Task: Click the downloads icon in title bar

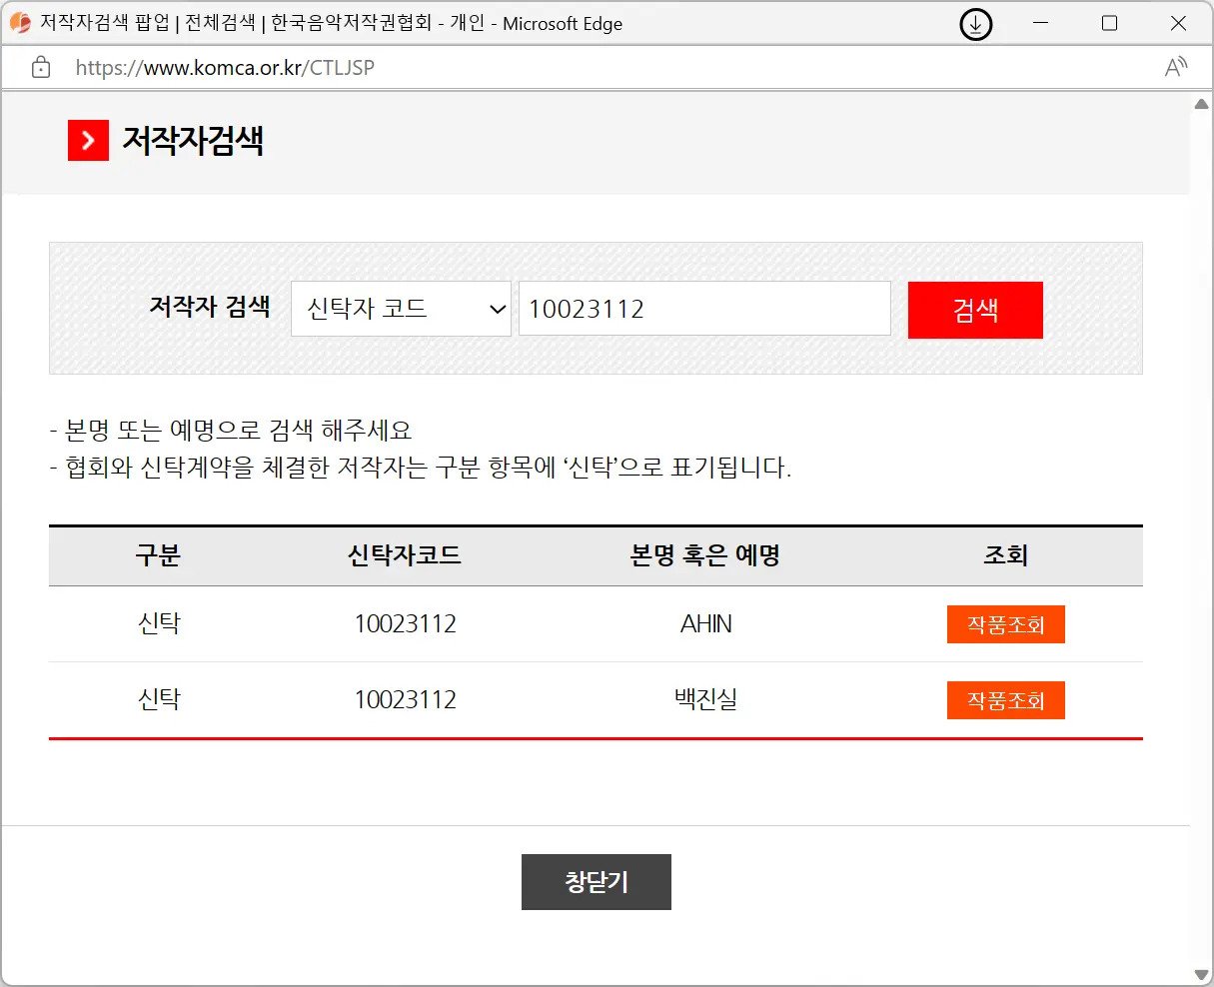Action: [x=976, y=24]
